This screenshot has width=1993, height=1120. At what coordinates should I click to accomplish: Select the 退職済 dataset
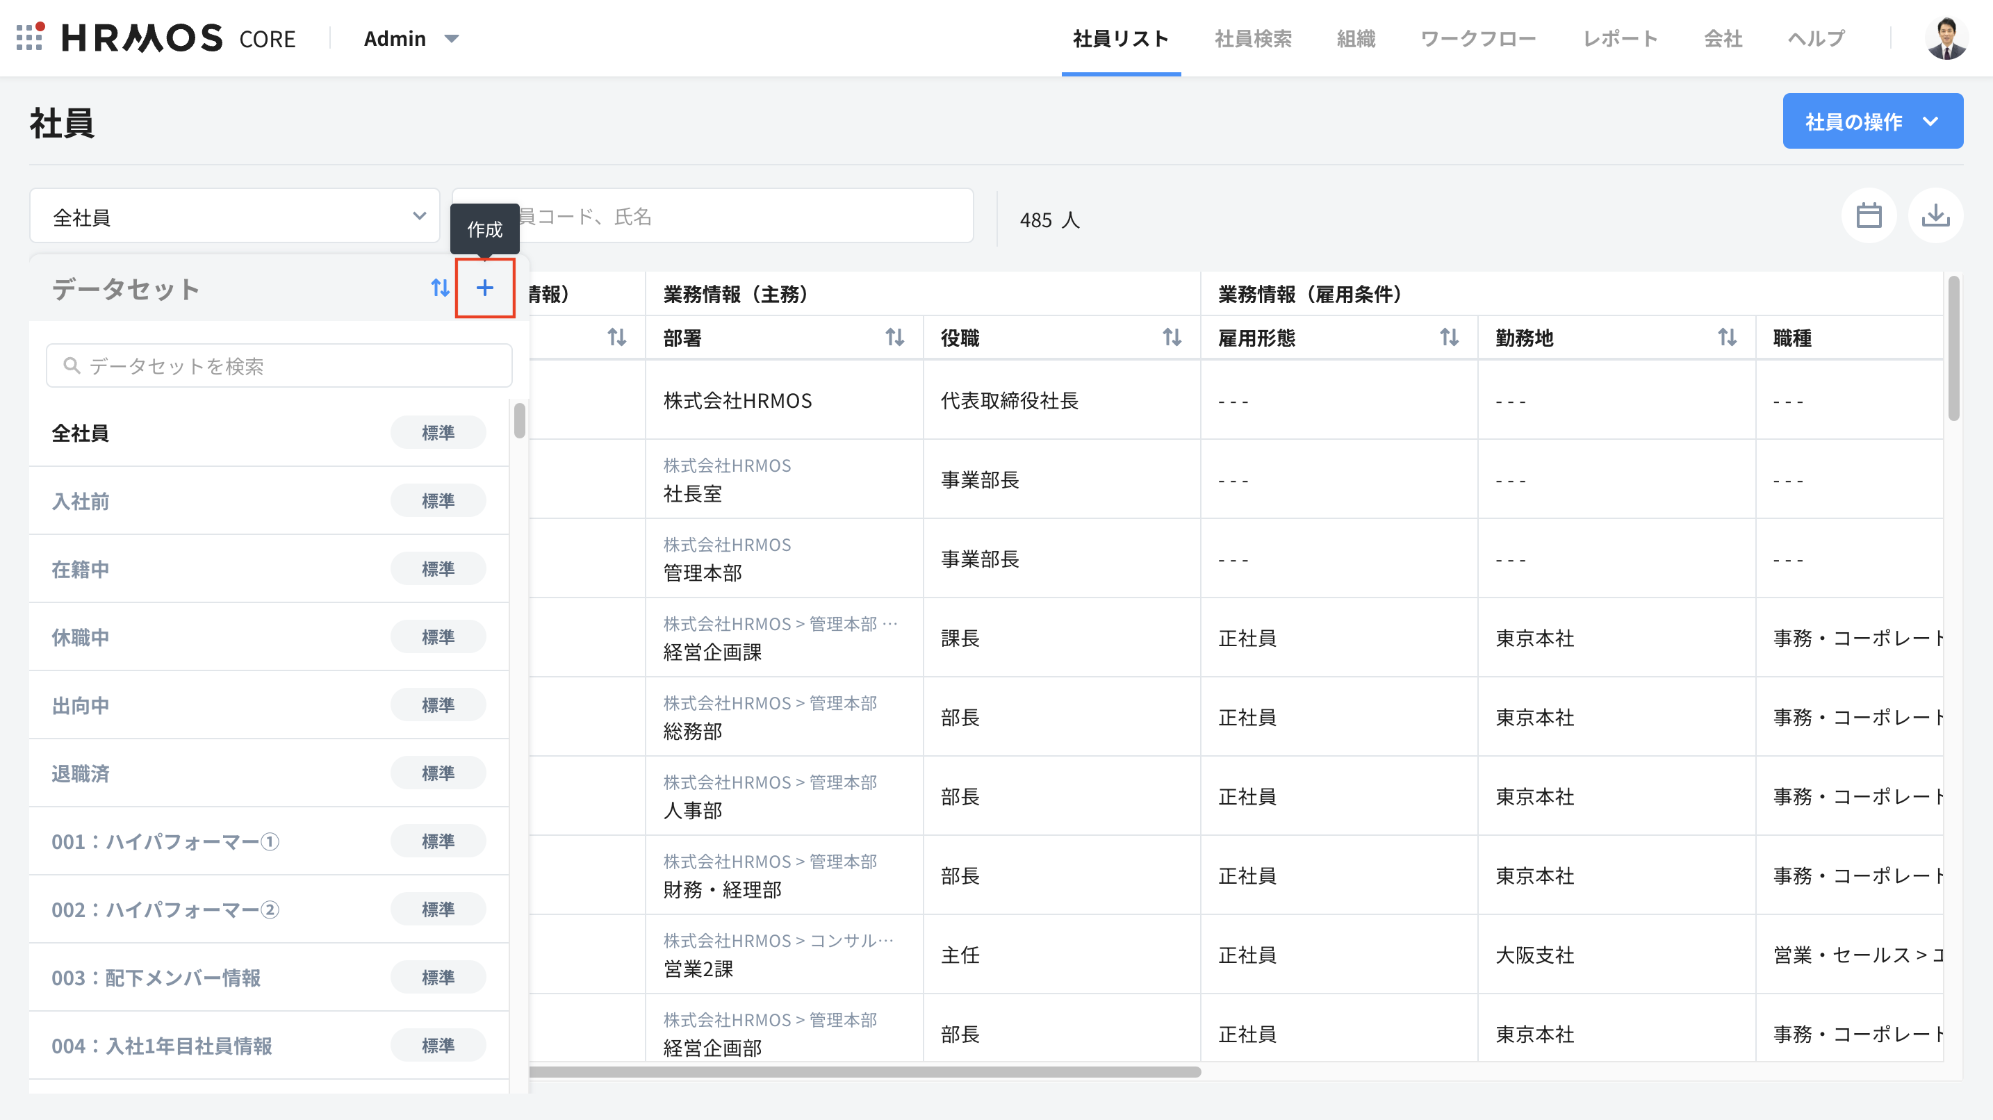click(81, 773)
